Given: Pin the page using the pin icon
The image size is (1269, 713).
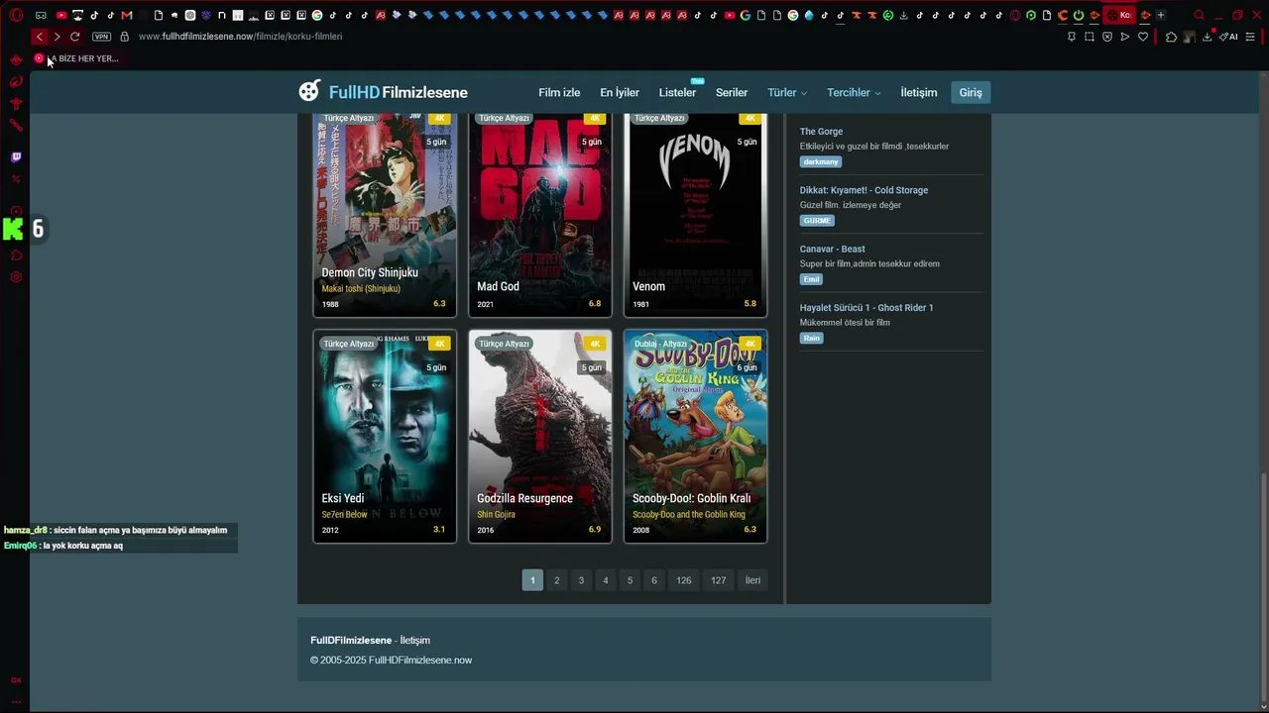Looking at the screenshot, I should [x=1072, y=37].
